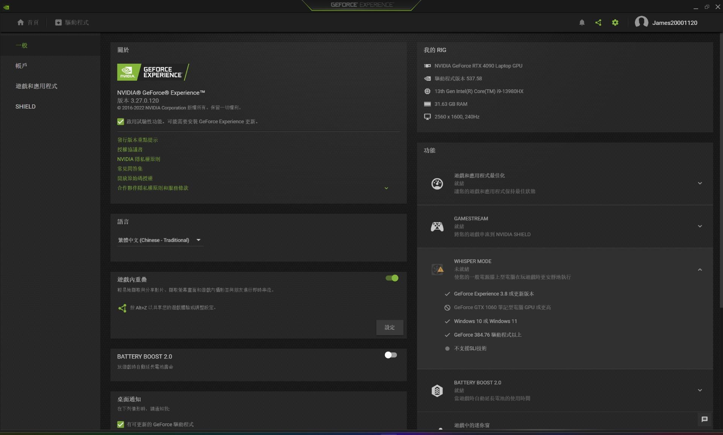Viewport: 723px width, 435px height.
Task: Expand the GAMESTREAM section chevron
Action: 700,227
